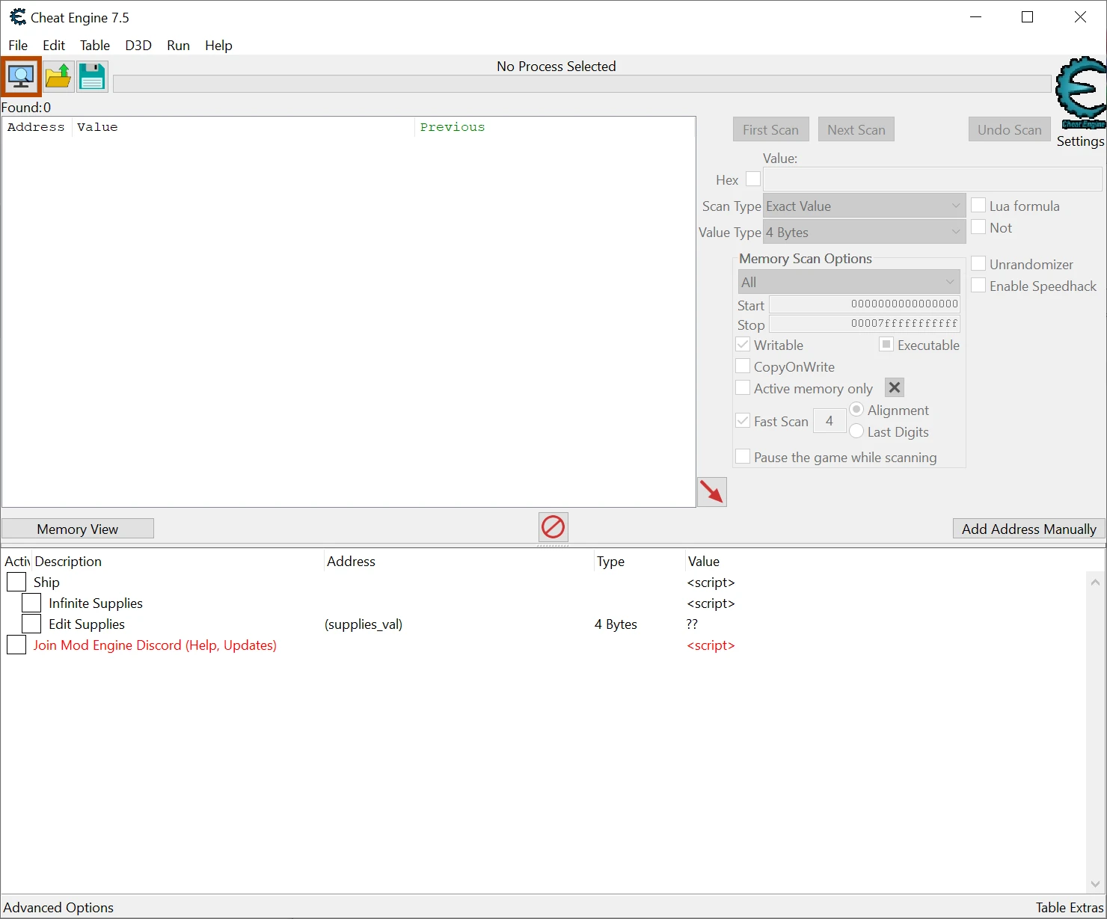
Task: Open Settings via the Cheat Engine logo
Action: [x=1080, y=93]
